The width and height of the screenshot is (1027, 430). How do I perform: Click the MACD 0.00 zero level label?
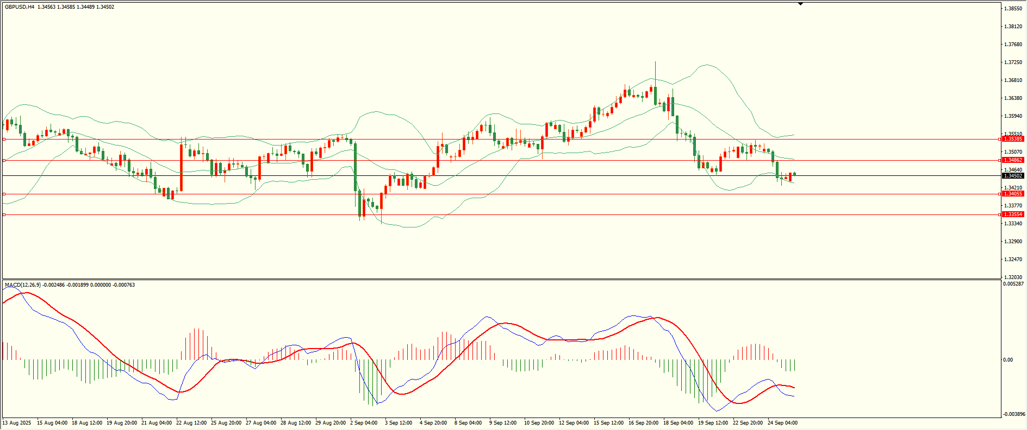[x=1007, y=360]
